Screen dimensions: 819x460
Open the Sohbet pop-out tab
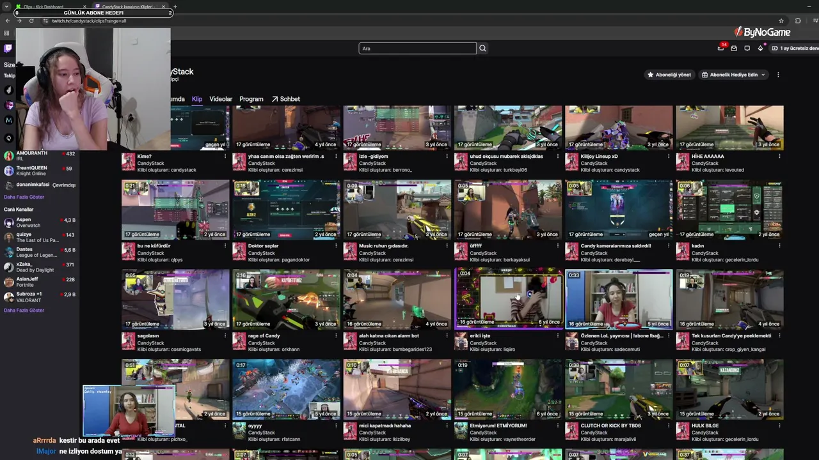[285, 99]
